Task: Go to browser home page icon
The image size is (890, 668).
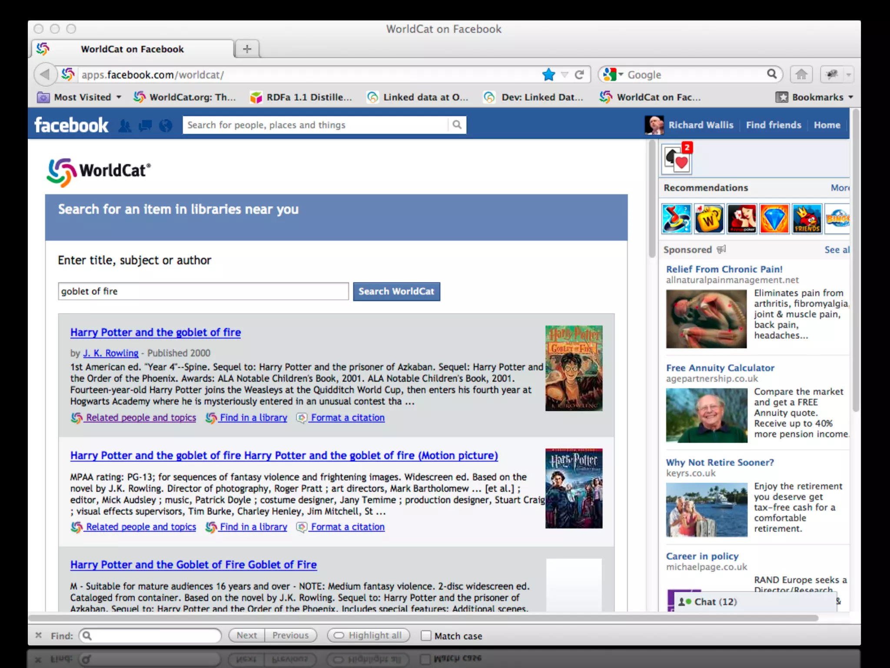Action: [801, 75]
